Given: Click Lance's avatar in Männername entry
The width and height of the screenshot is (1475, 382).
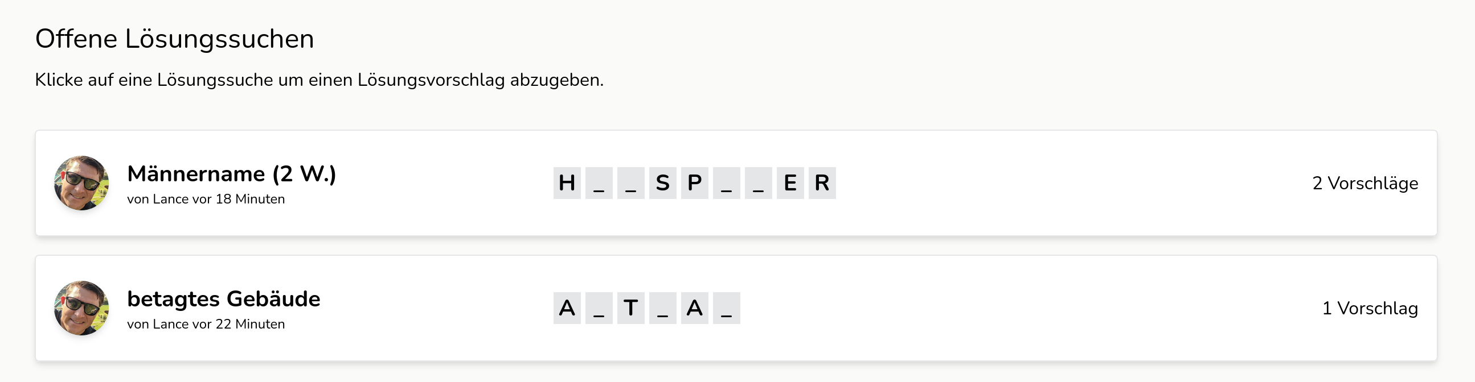Looking at the screenshot, I should tap(81, 183).
